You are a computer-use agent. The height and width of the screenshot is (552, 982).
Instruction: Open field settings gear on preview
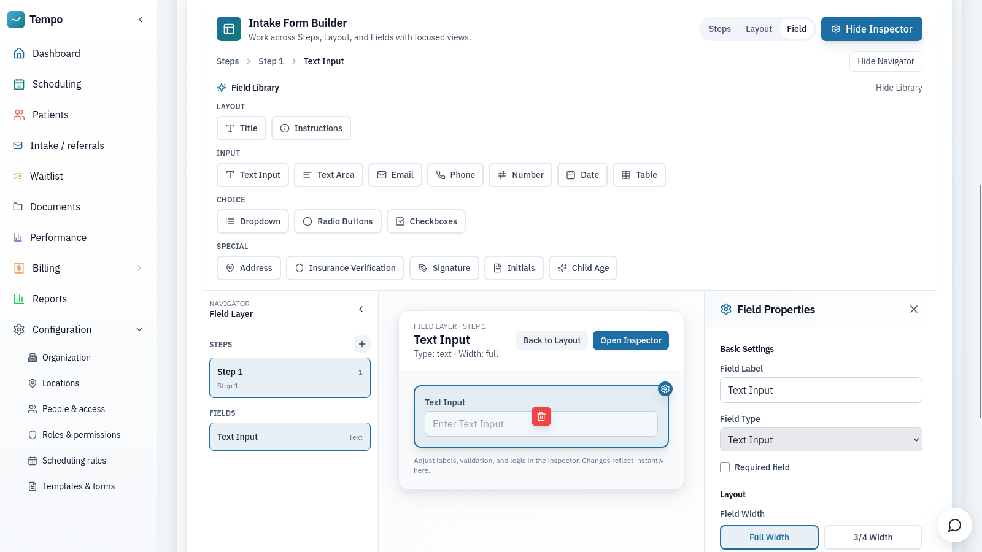point(665,389)
